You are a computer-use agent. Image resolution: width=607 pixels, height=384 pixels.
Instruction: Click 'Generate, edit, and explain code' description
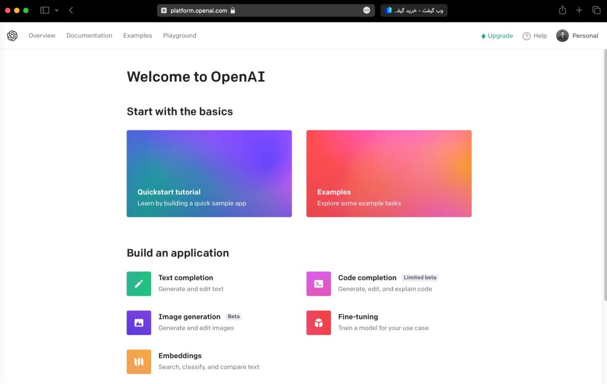coord(385,289)
